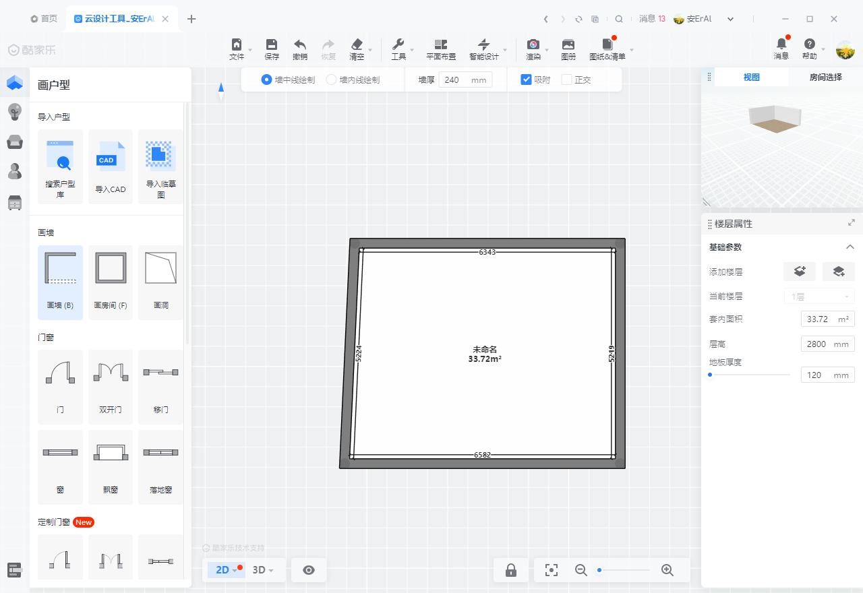Click the 层高 height input field
Screen dimensions: 863x593
pyautogui.click(x=819, y=344)
